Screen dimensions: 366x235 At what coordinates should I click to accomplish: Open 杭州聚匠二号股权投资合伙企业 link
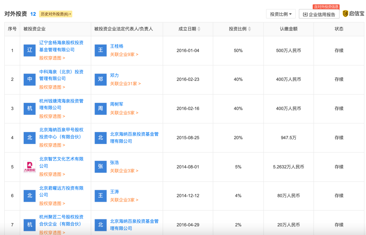(x=61, y=220)
